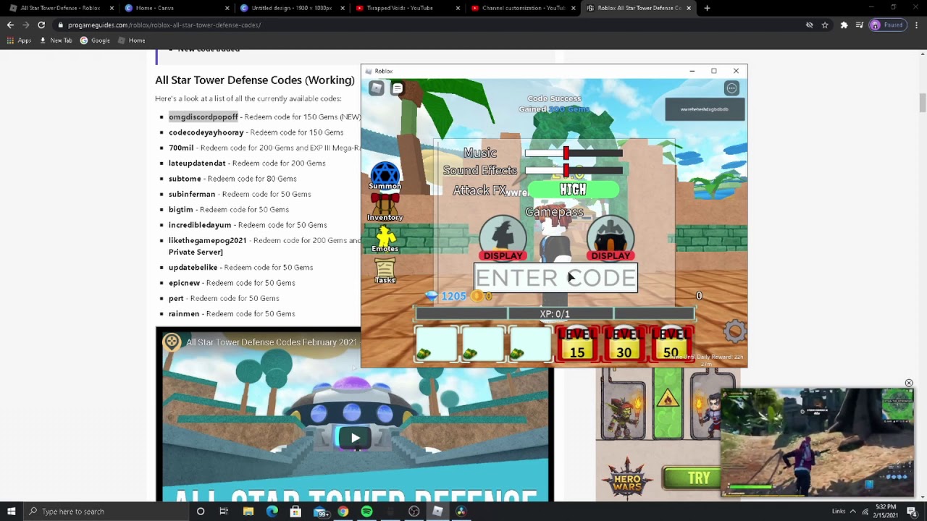
Task: Open the Windows Start menu
Action: click(12, 512)
